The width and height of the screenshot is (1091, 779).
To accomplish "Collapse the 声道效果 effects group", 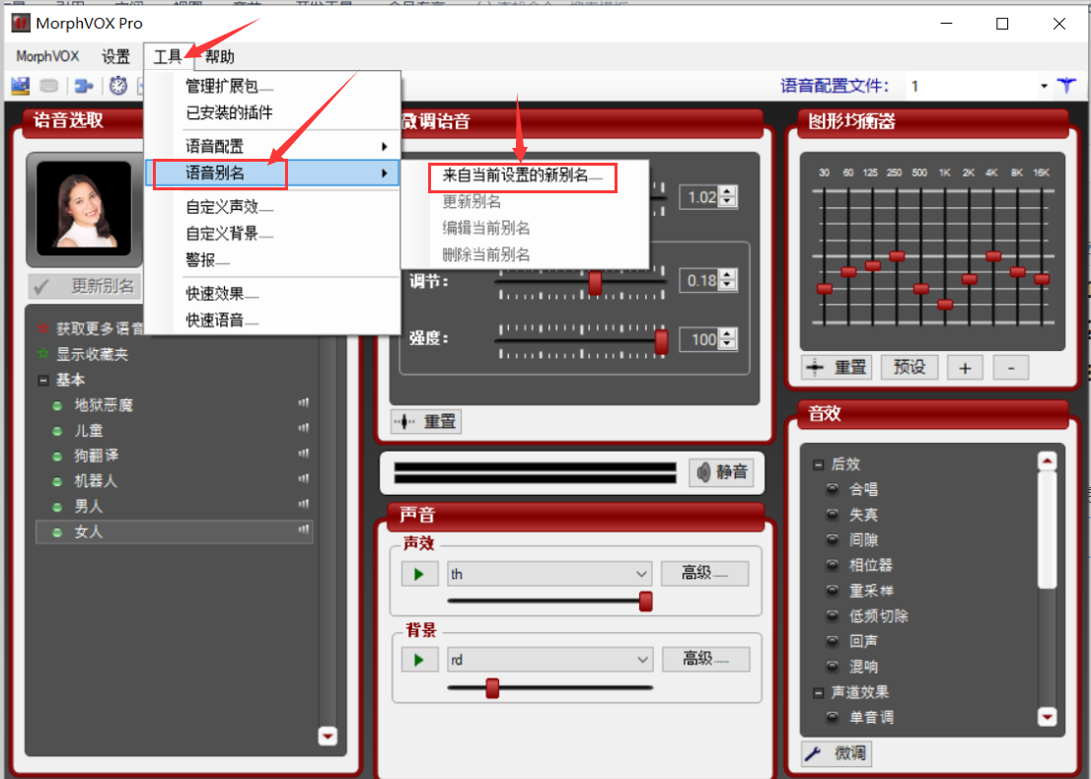I will [x=819, y=693].
